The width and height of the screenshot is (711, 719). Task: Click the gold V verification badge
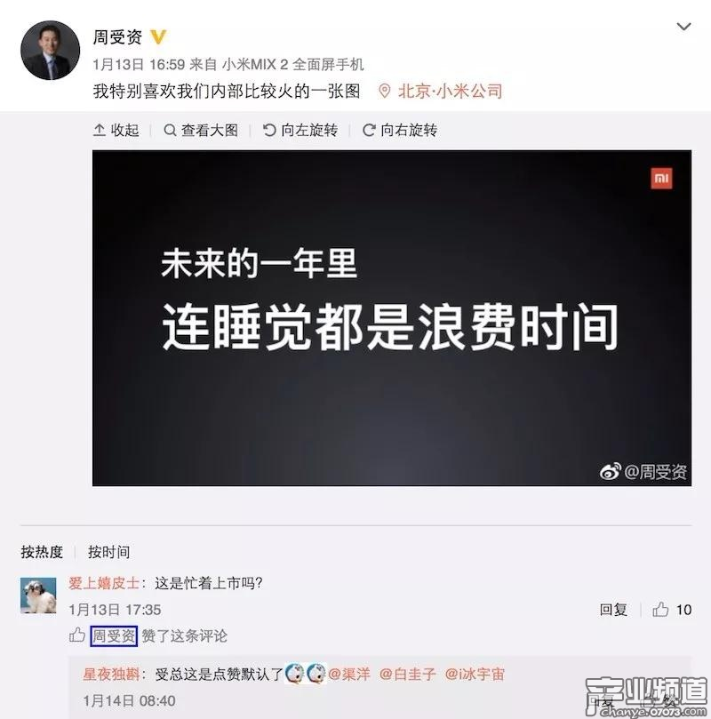pos(157,36)
